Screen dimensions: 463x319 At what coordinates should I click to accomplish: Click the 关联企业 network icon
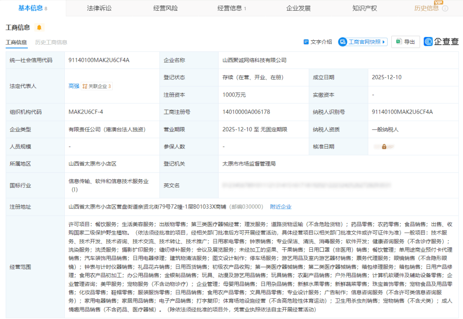(84, 86)
